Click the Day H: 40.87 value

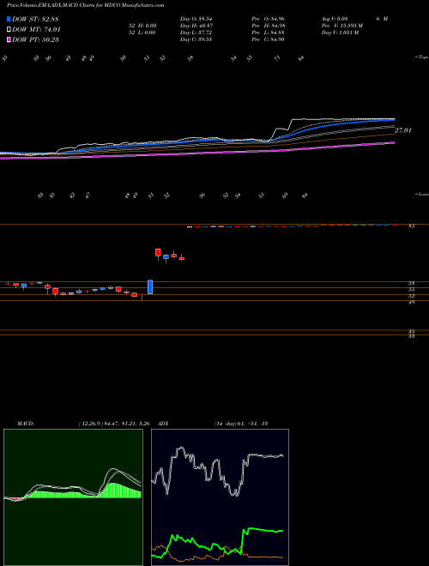coord(196,26)
